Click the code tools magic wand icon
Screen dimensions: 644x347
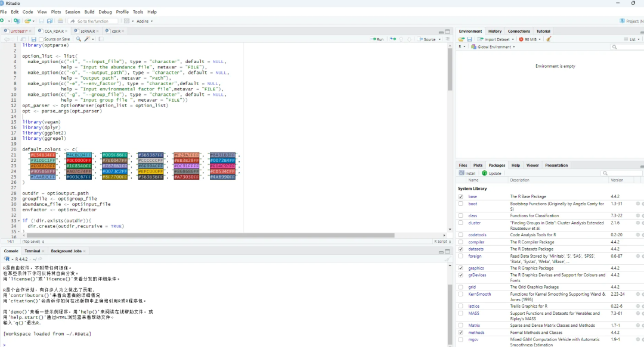[86, 39]
